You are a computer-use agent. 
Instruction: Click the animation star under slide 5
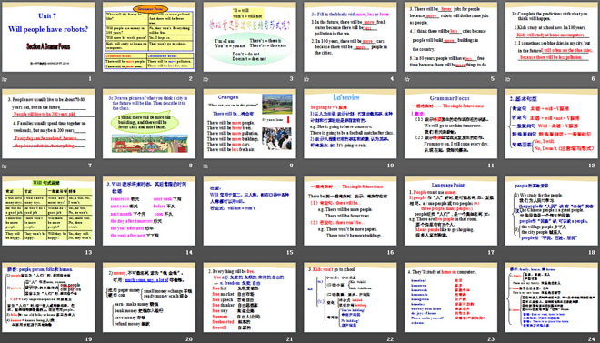tap(407, 79)
